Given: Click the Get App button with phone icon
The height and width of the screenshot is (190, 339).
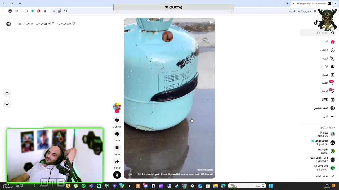Looking at the screenshot, I should click(x=45, y=24).
